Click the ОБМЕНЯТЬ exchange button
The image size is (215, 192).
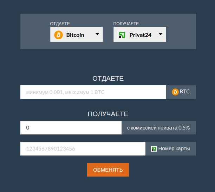pyautogui.click(x=108, y=170)
